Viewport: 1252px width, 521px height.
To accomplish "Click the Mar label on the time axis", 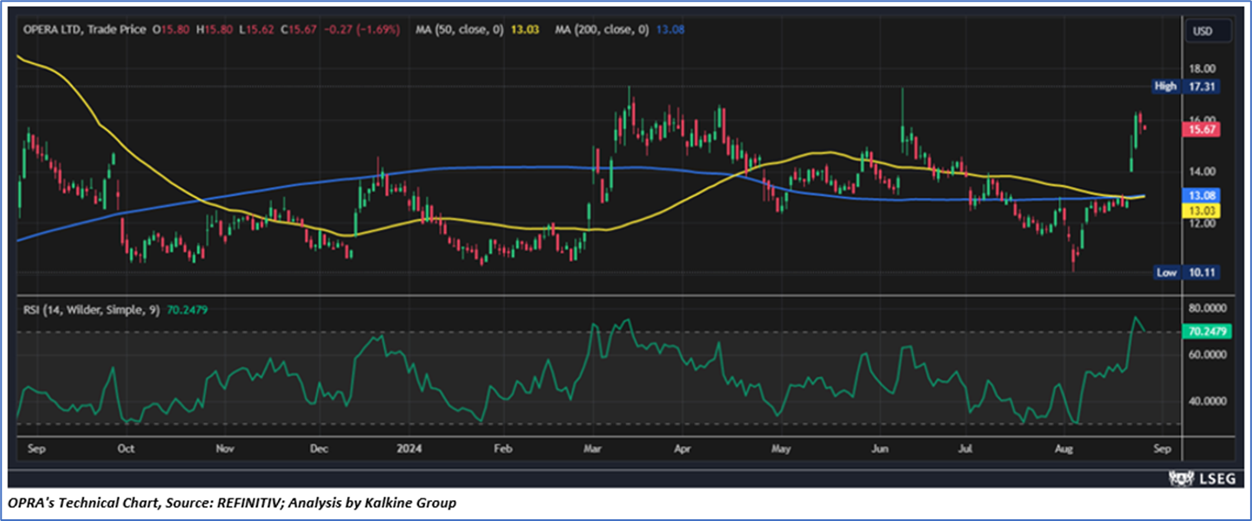I will click(x=592, y=449).
